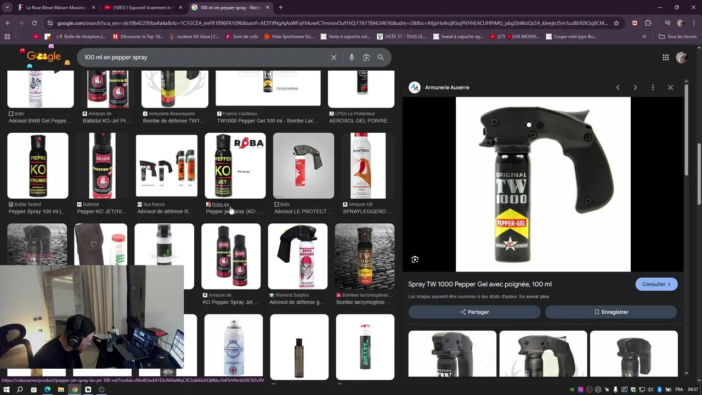Open the tab search dropdown arrow
The image size is (702, 395).
(x=7, y=8)
